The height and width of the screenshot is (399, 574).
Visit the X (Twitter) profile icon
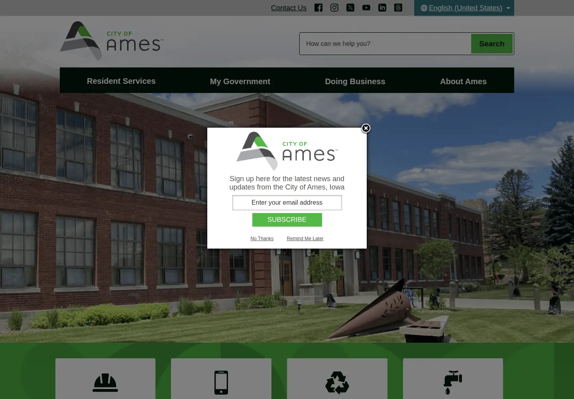coord(350,8)
